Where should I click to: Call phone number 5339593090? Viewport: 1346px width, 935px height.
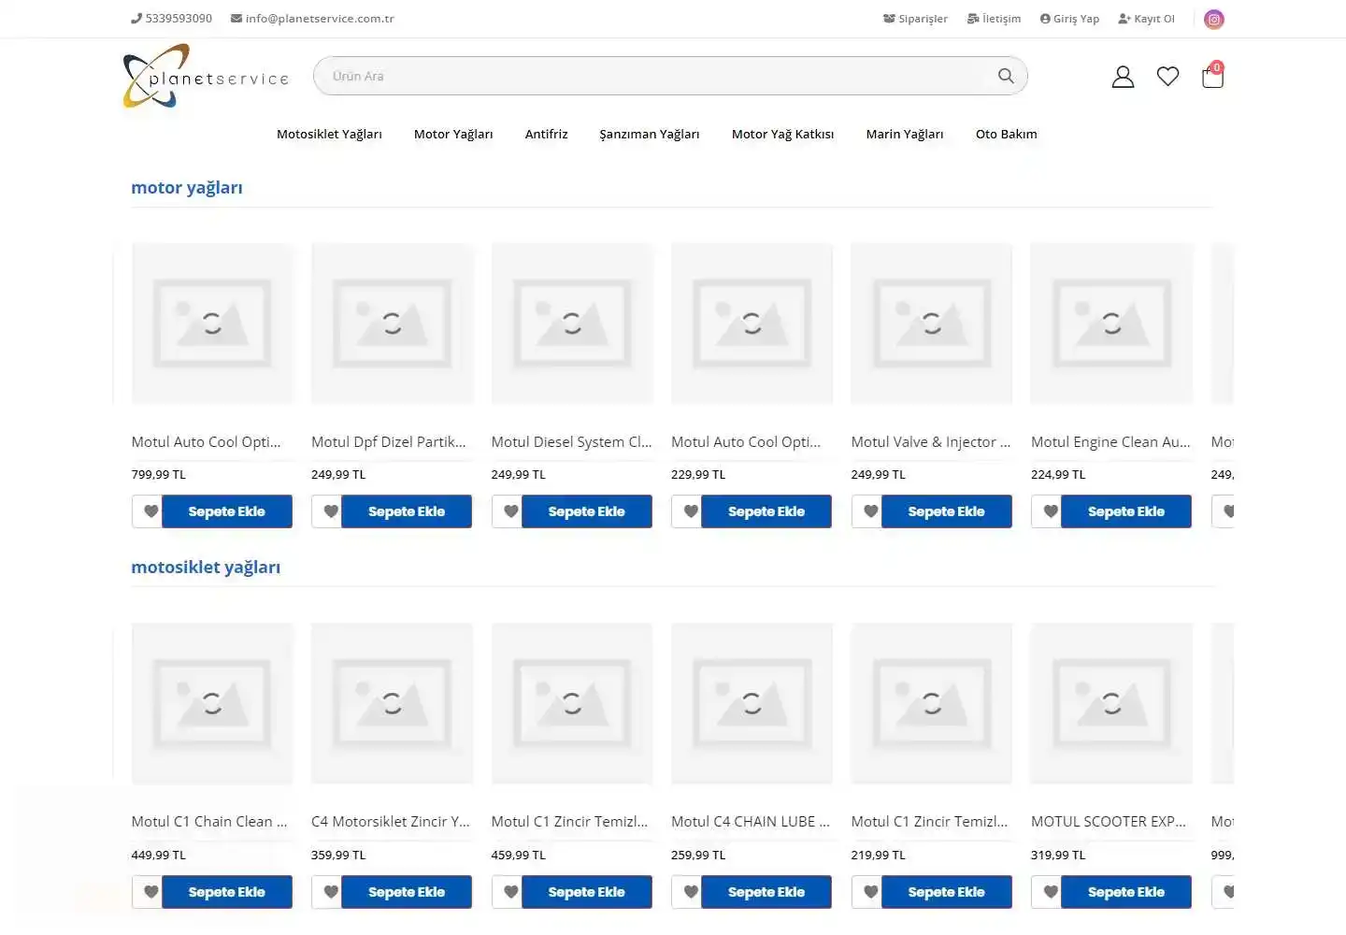(172, 19)
